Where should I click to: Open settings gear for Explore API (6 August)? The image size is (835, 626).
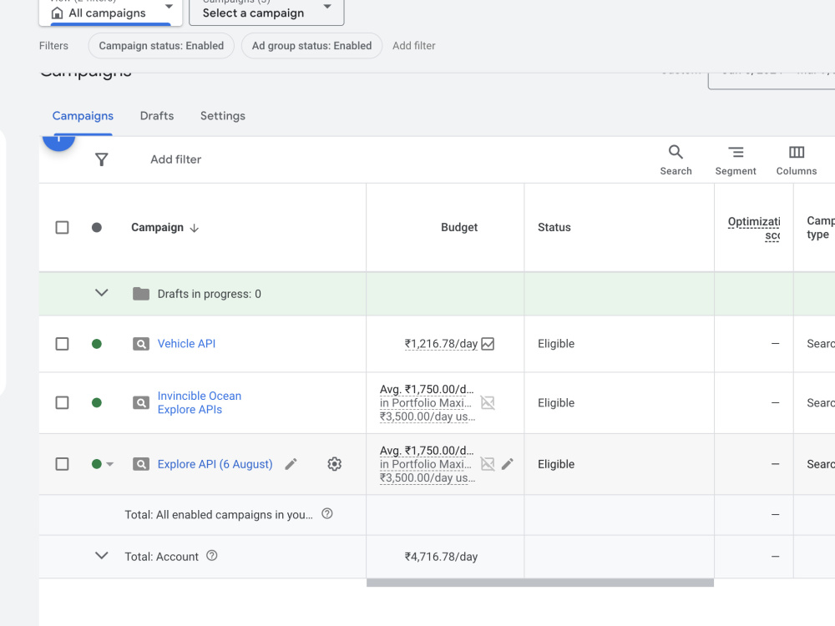[x=335, y=464]
